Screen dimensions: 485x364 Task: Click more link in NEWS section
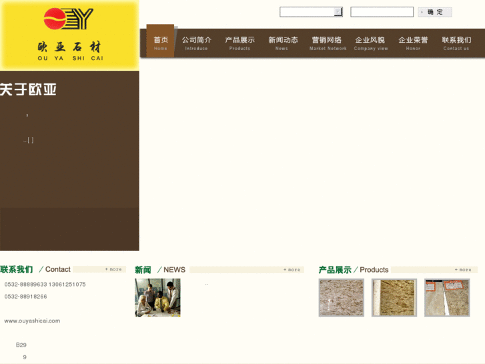click(x=292, y=270)
